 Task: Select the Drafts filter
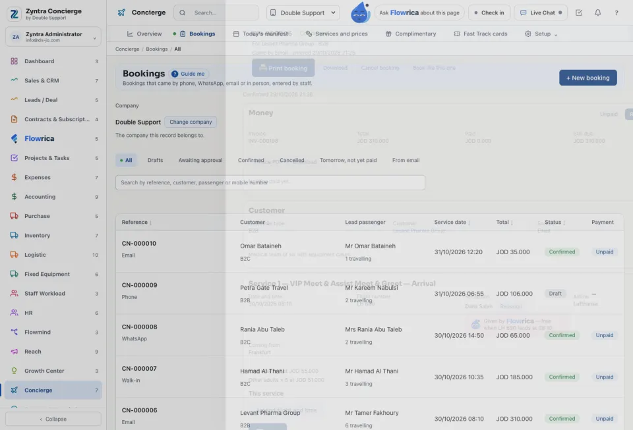click(x=155, y=160)
